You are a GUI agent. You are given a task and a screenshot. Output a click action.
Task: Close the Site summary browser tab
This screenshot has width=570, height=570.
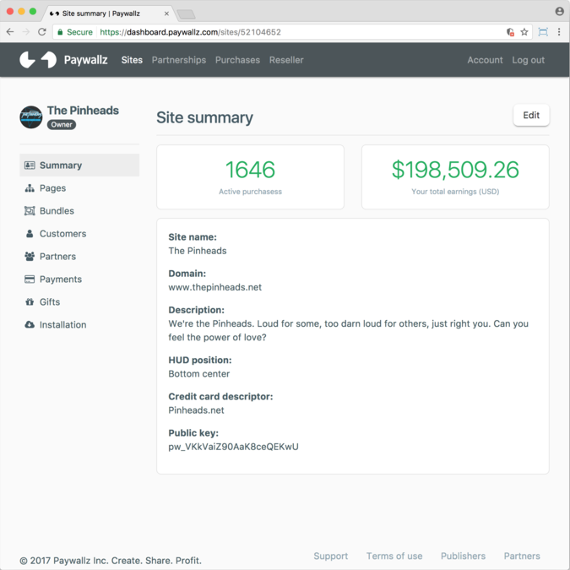166,14
